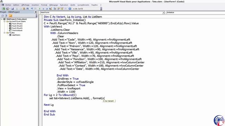This screenshot has height=126, width=225.
Task: Click the '.Width = 1100' code line
Action: point(66,92)
